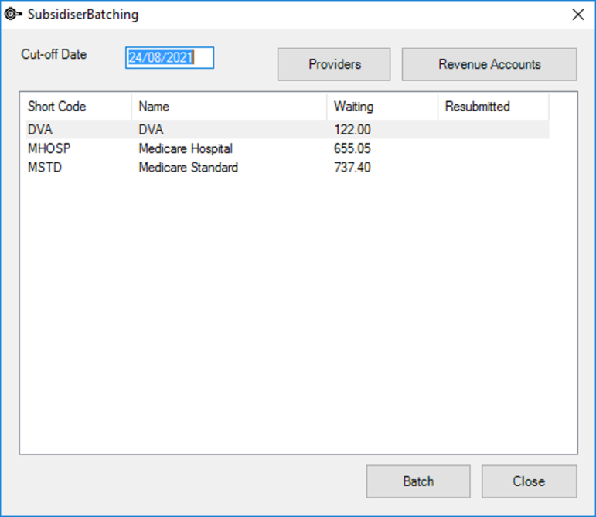Viewport: 596px width, 517px height.
Task: Select the DVA short code row
Action: [x=287, y=130]
